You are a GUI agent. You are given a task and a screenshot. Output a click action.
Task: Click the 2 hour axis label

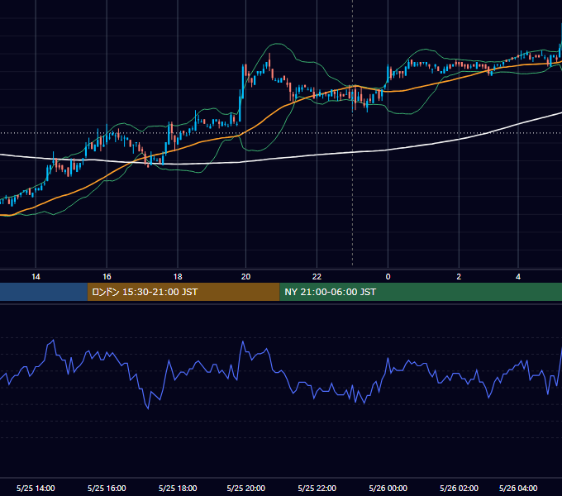459,277
